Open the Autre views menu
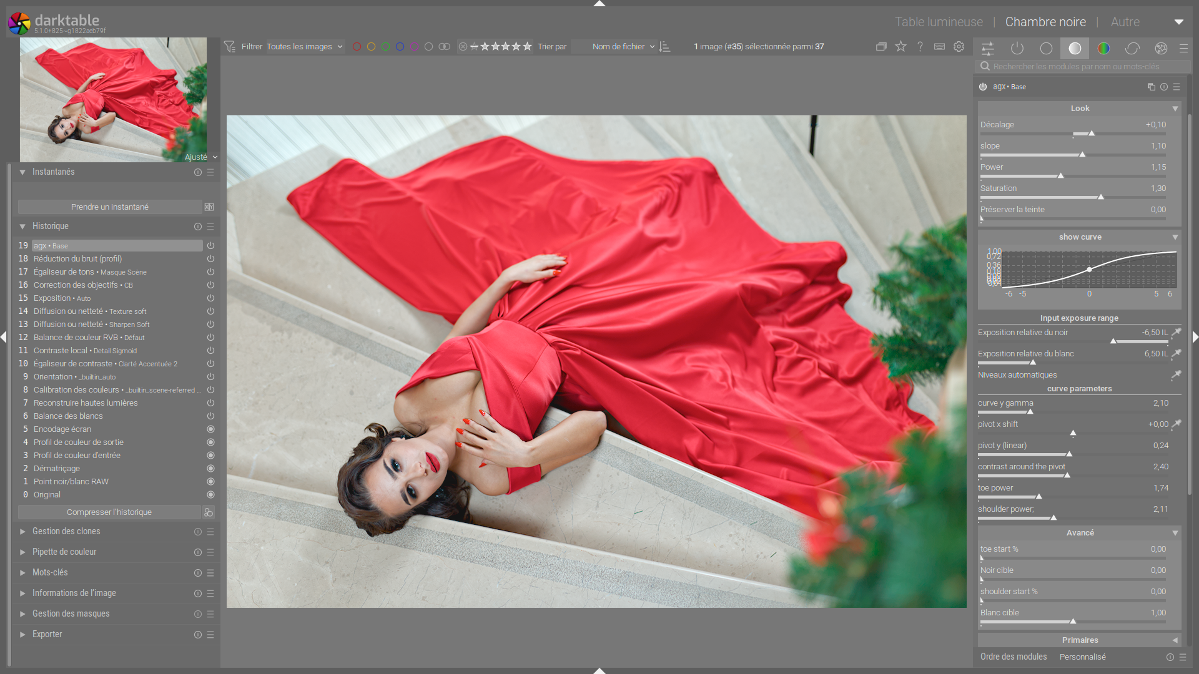Image resolution: width=1199 pixels, height=674 pixels. tap(1125, 22)
